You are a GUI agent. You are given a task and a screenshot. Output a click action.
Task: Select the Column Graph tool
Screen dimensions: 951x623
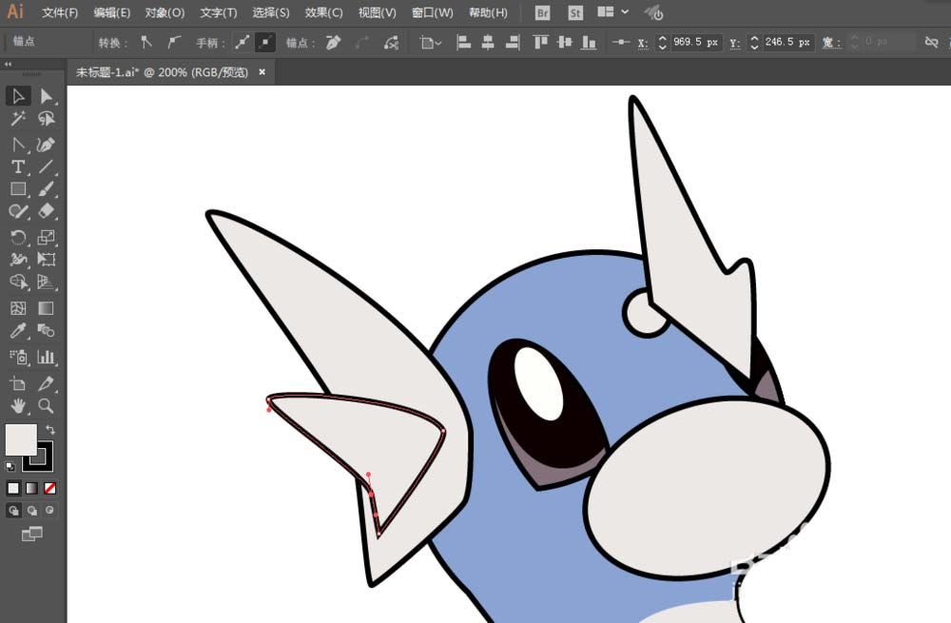(x=46, y=357)
